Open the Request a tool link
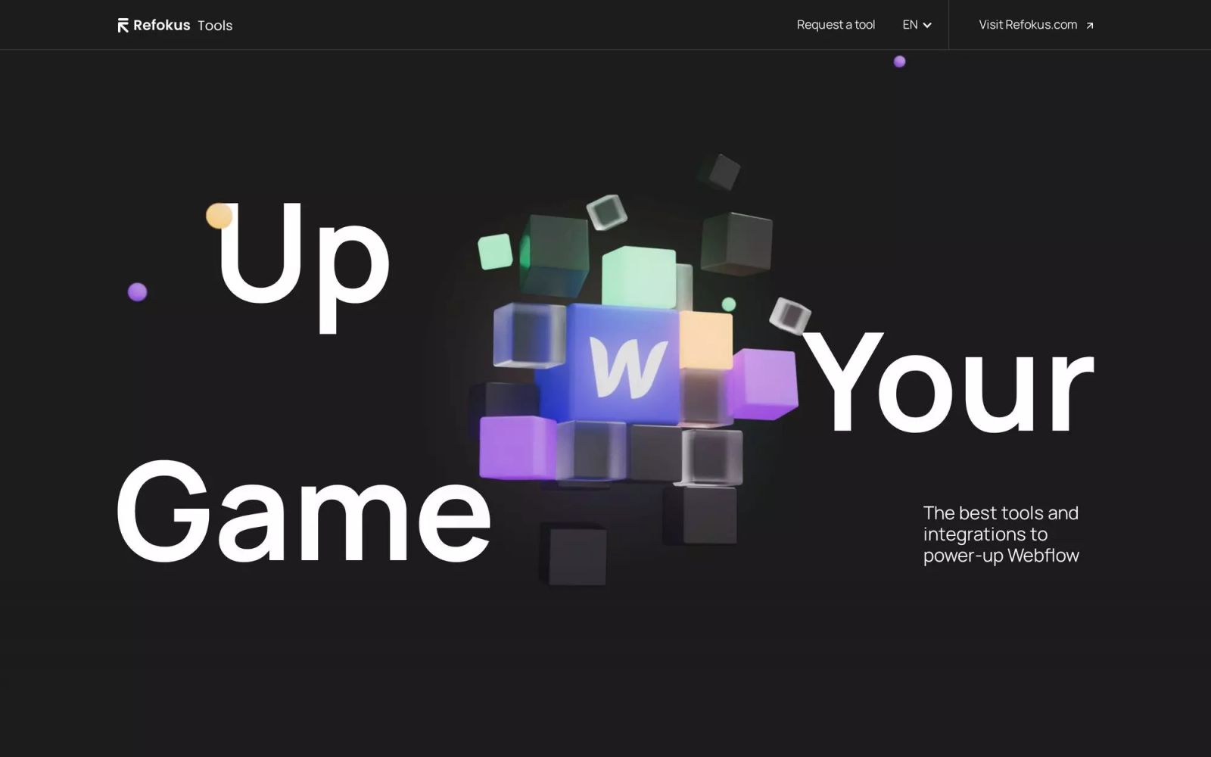This screenshot has height=757, width=1211. pos(836,25)
